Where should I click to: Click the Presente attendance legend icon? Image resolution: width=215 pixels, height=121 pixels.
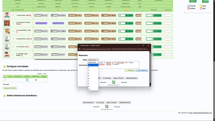[x=188, y=6]
